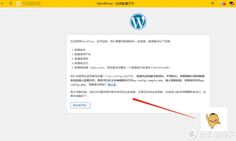Screen dimensions: 236x141
Task: Click the 值 watermark logo
Action: pos(192,134)
